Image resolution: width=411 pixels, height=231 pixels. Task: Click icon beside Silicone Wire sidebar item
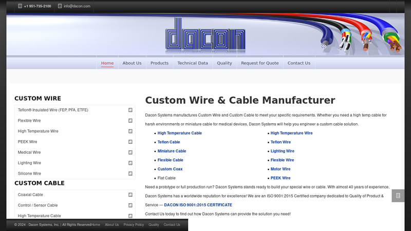tap(130, 174)
